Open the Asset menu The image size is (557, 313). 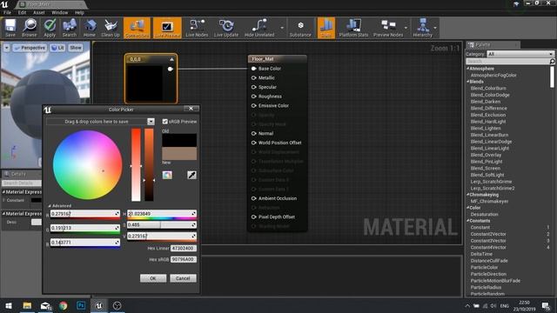pos(38,12)
